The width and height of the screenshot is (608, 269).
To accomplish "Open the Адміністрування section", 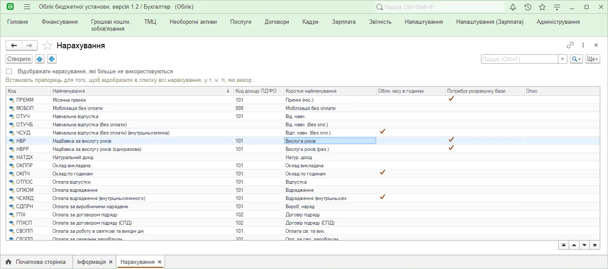I will pos(558,22).
